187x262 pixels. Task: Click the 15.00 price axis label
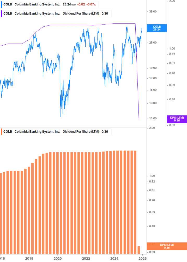pos(153,90)
